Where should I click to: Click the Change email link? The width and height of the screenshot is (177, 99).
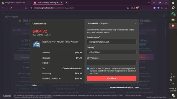pyautogui.click(x=136, y=87)
